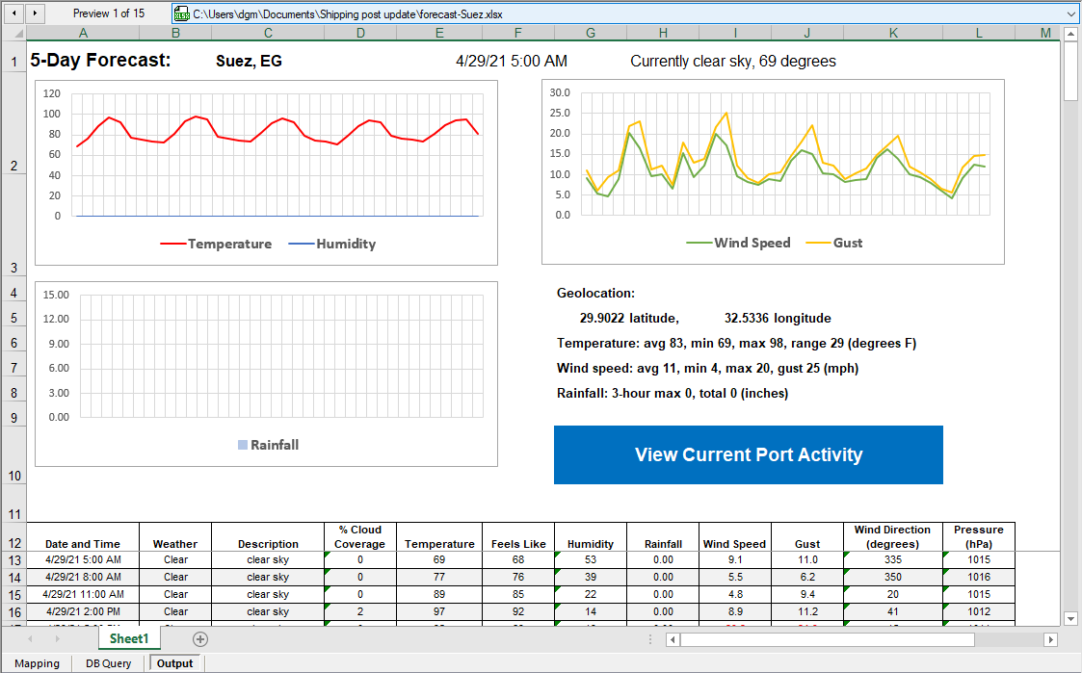Click the Gust legend entry in wind chart
1082x673 pixels.
(847, 244)
